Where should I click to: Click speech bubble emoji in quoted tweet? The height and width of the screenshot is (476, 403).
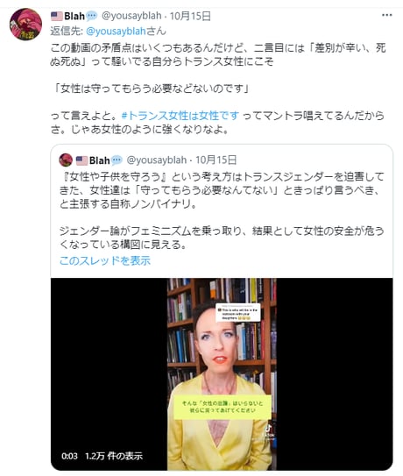117,160
